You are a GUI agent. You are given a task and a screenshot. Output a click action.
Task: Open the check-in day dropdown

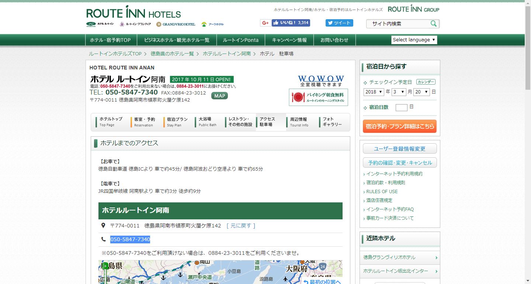(421, 92)
